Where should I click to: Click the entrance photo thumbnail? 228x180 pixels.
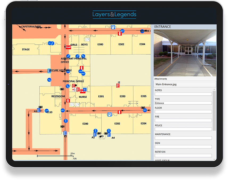(x=185, y=53)
